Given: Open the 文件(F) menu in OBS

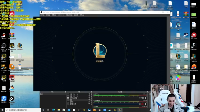Looking at the screenshot, I should (x=42, y=15).
